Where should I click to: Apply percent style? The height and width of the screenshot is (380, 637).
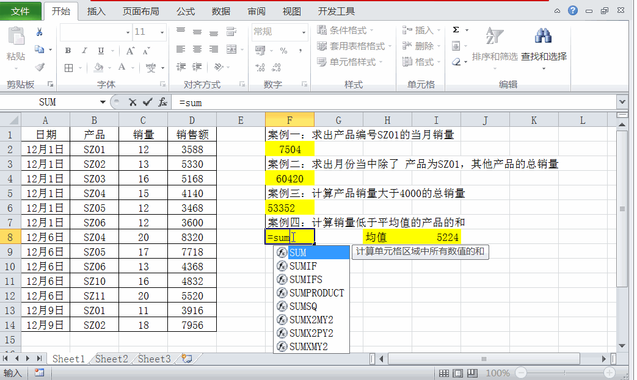[x=283, y=51]
